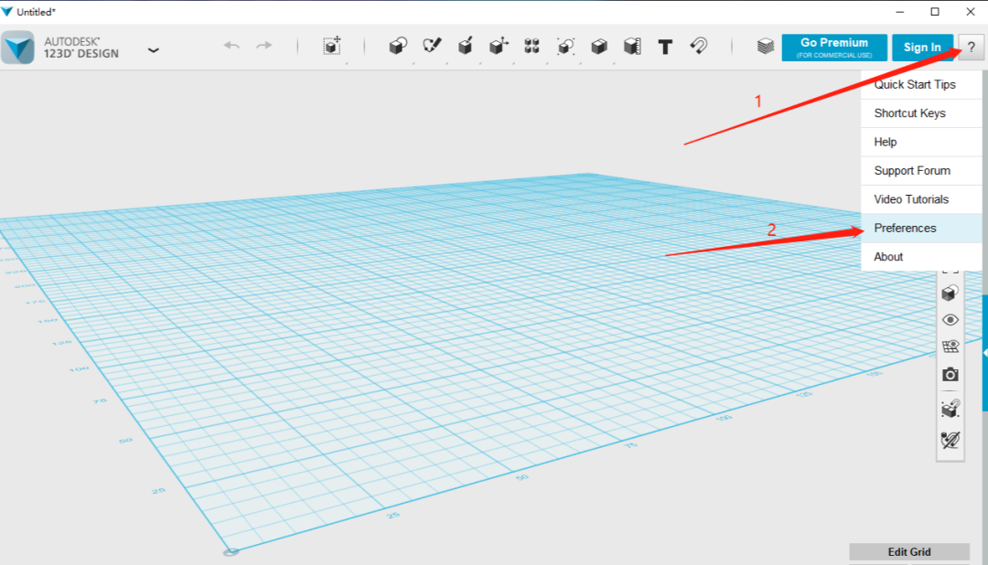Open the Materials icon in right sidebar
This screenshot has width=988, height=565.
950,293
